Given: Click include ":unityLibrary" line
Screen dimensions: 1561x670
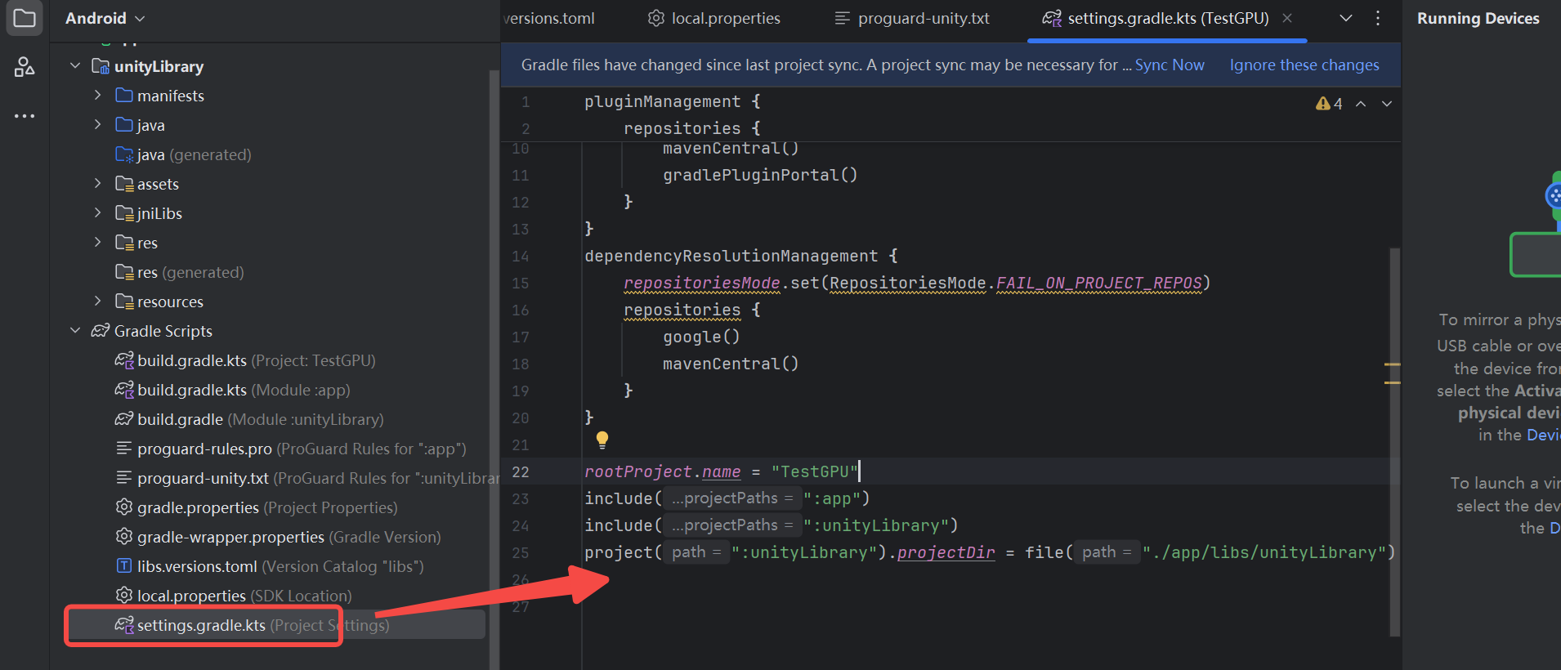Looking at the screenshot, I should click(x=771, y=525).
